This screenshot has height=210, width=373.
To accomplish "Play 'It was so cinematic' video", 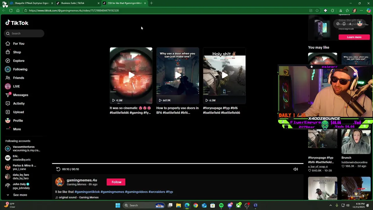I will [x=131, y=76].
